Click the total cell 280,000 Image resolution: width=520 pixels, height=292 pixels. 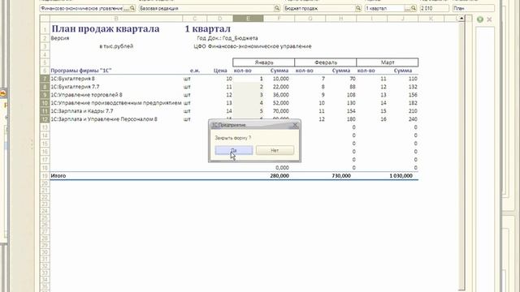click(x=279, y=176)
